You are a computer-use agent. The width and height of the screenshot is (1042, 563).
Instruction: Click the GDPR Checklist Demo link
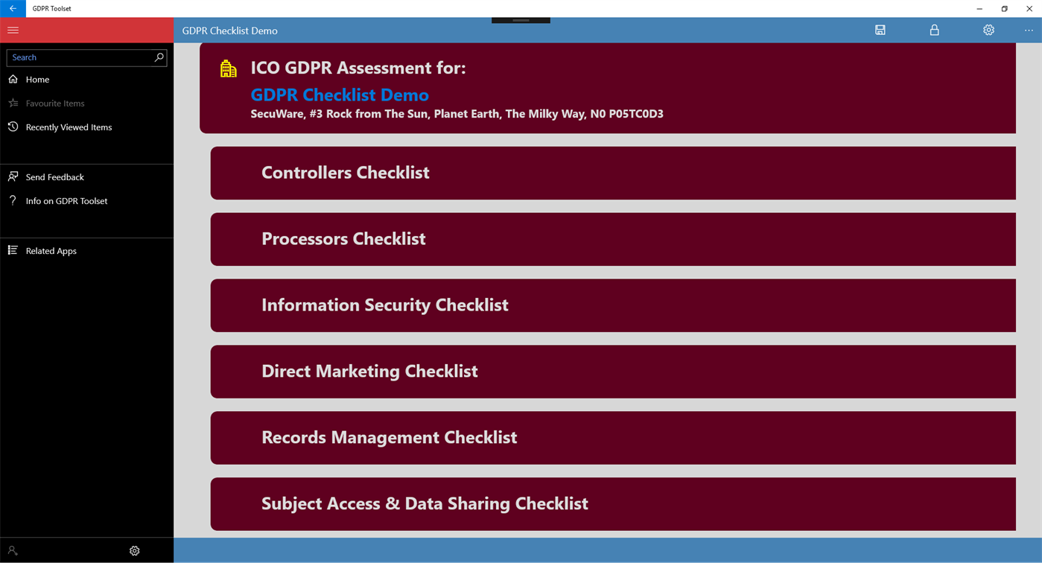click(x=340, y=95)
